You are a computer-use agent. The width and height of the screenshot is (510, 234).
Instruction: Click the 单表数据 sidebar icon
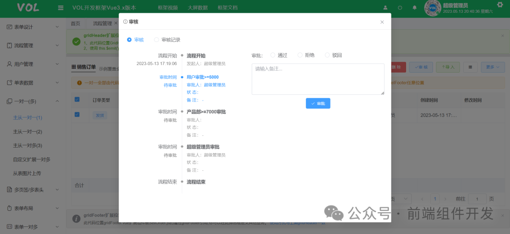pyautogui.click(x=9, y=83)
